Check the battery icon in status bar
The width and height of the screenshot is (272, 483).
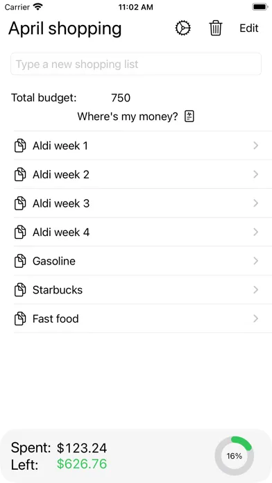[260, 7]
